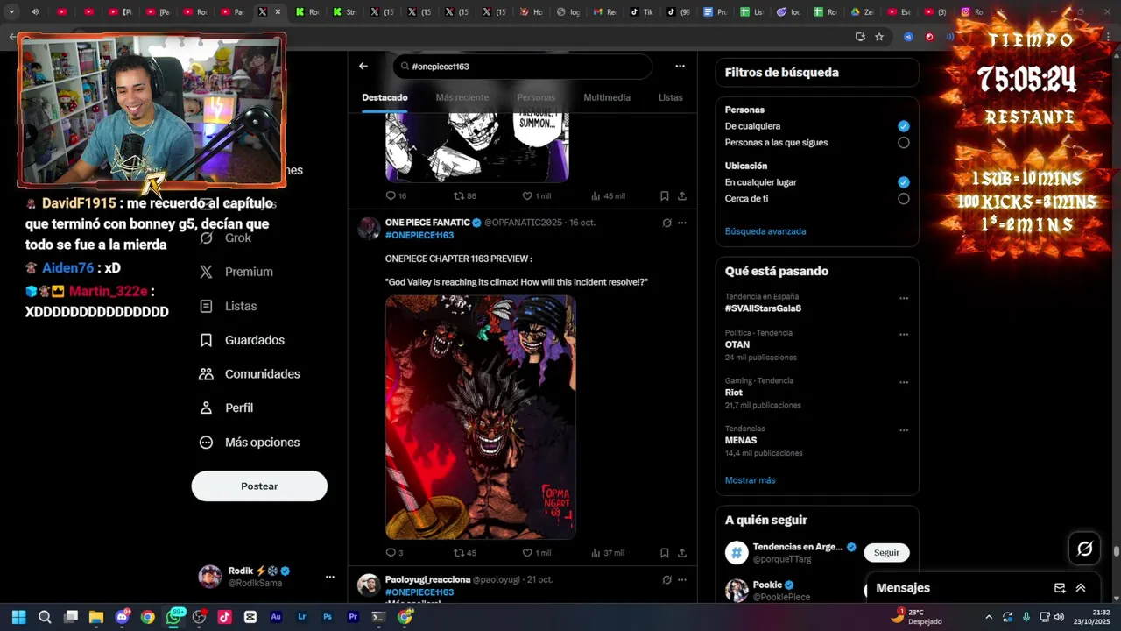Click the page vertical scrollbar

tap(1116, 552)
